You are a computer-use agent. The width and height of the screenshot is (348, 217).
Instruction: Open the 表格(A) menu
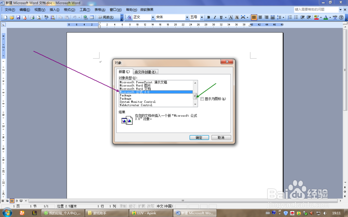coord(100,9)
